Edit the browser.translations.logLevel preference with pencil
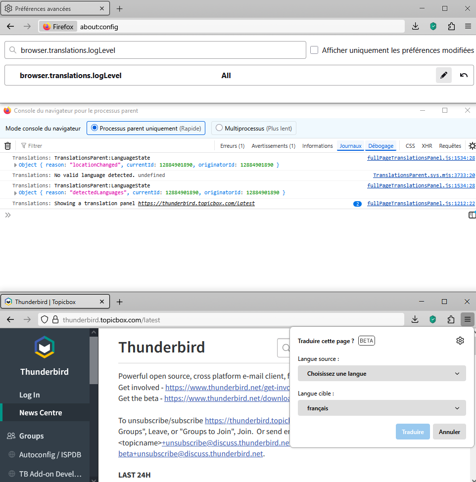This screenshot has height=482, width=476. point(443,75)
